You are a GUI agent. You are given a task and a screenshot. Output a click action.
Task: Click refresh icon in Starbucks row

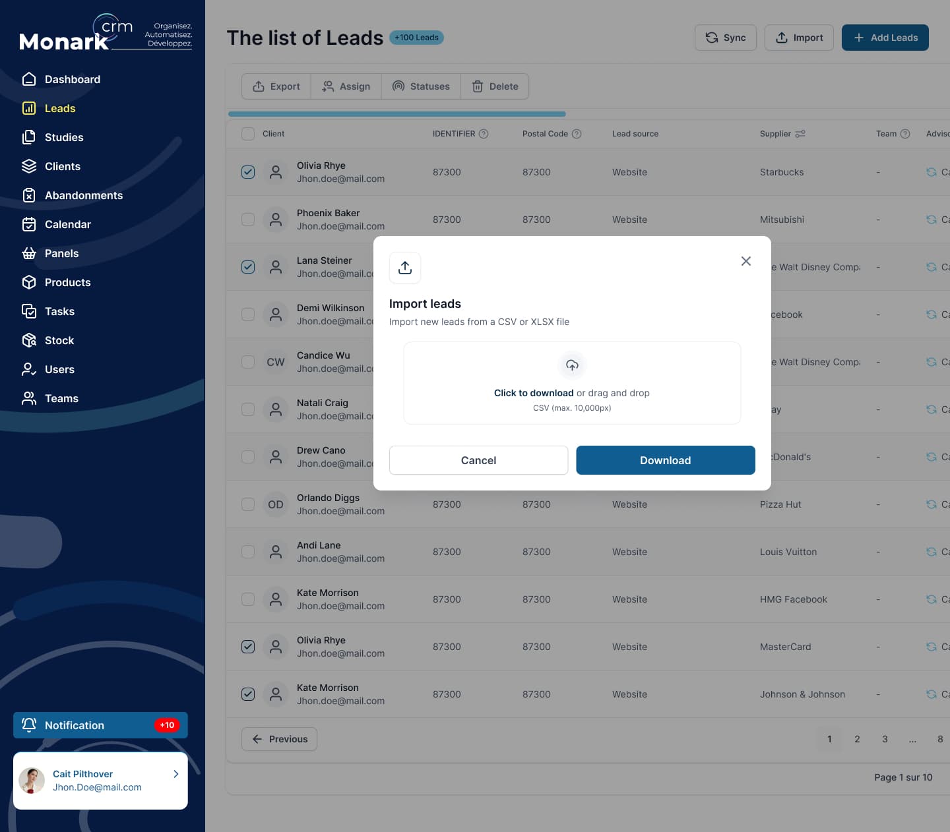tap(932, 172)
